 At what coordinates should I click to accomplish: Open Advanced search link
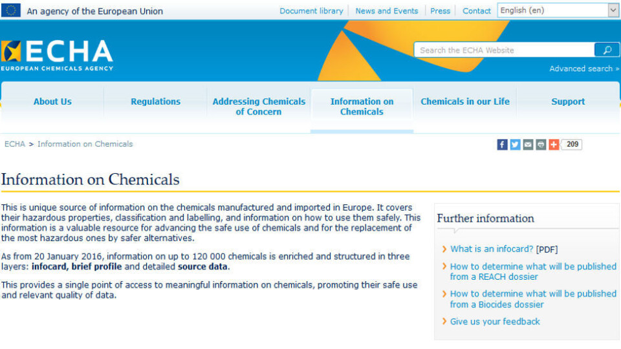coord(583,69)
